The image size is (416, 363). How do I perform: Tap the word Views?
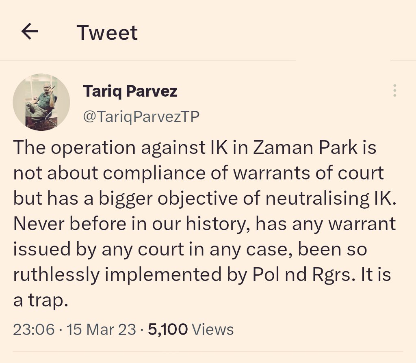pos(212,329)
